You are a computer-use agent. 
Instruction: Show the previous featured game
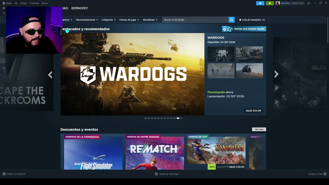[50, 75]
